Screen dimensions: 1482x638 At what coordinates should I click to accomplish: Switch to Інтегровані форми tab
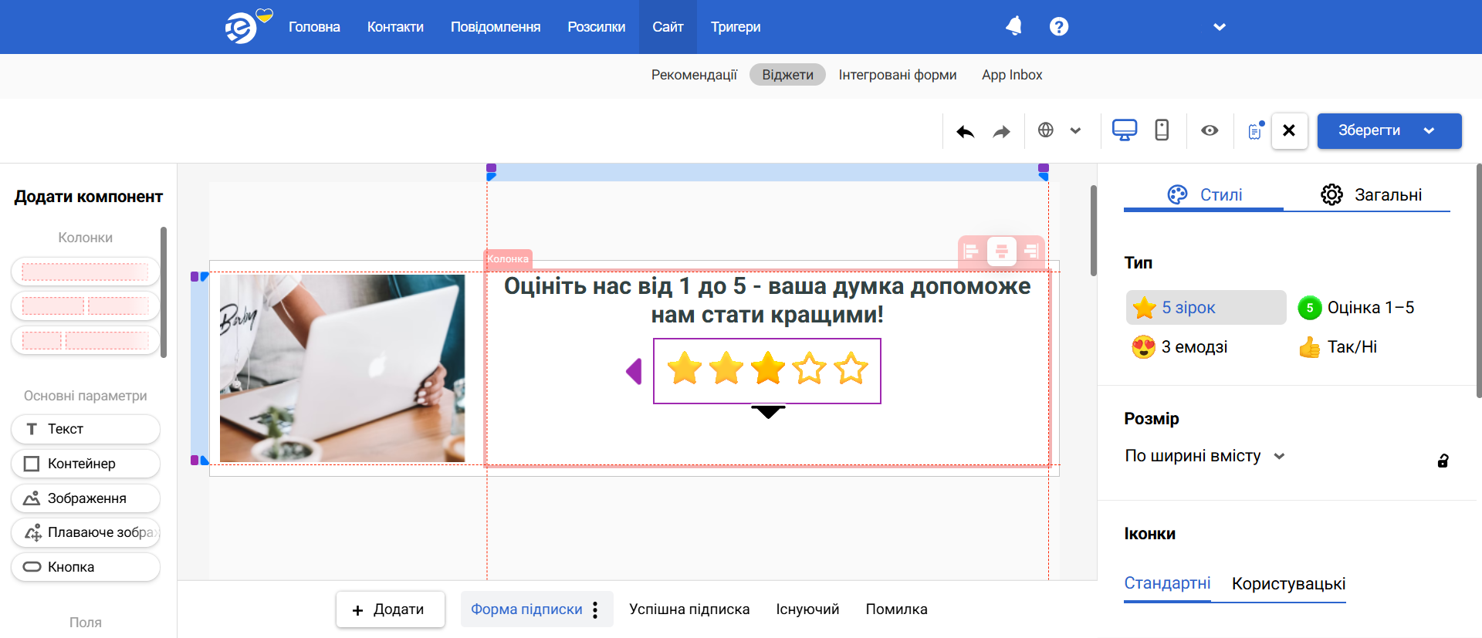[x=898, y=75]
